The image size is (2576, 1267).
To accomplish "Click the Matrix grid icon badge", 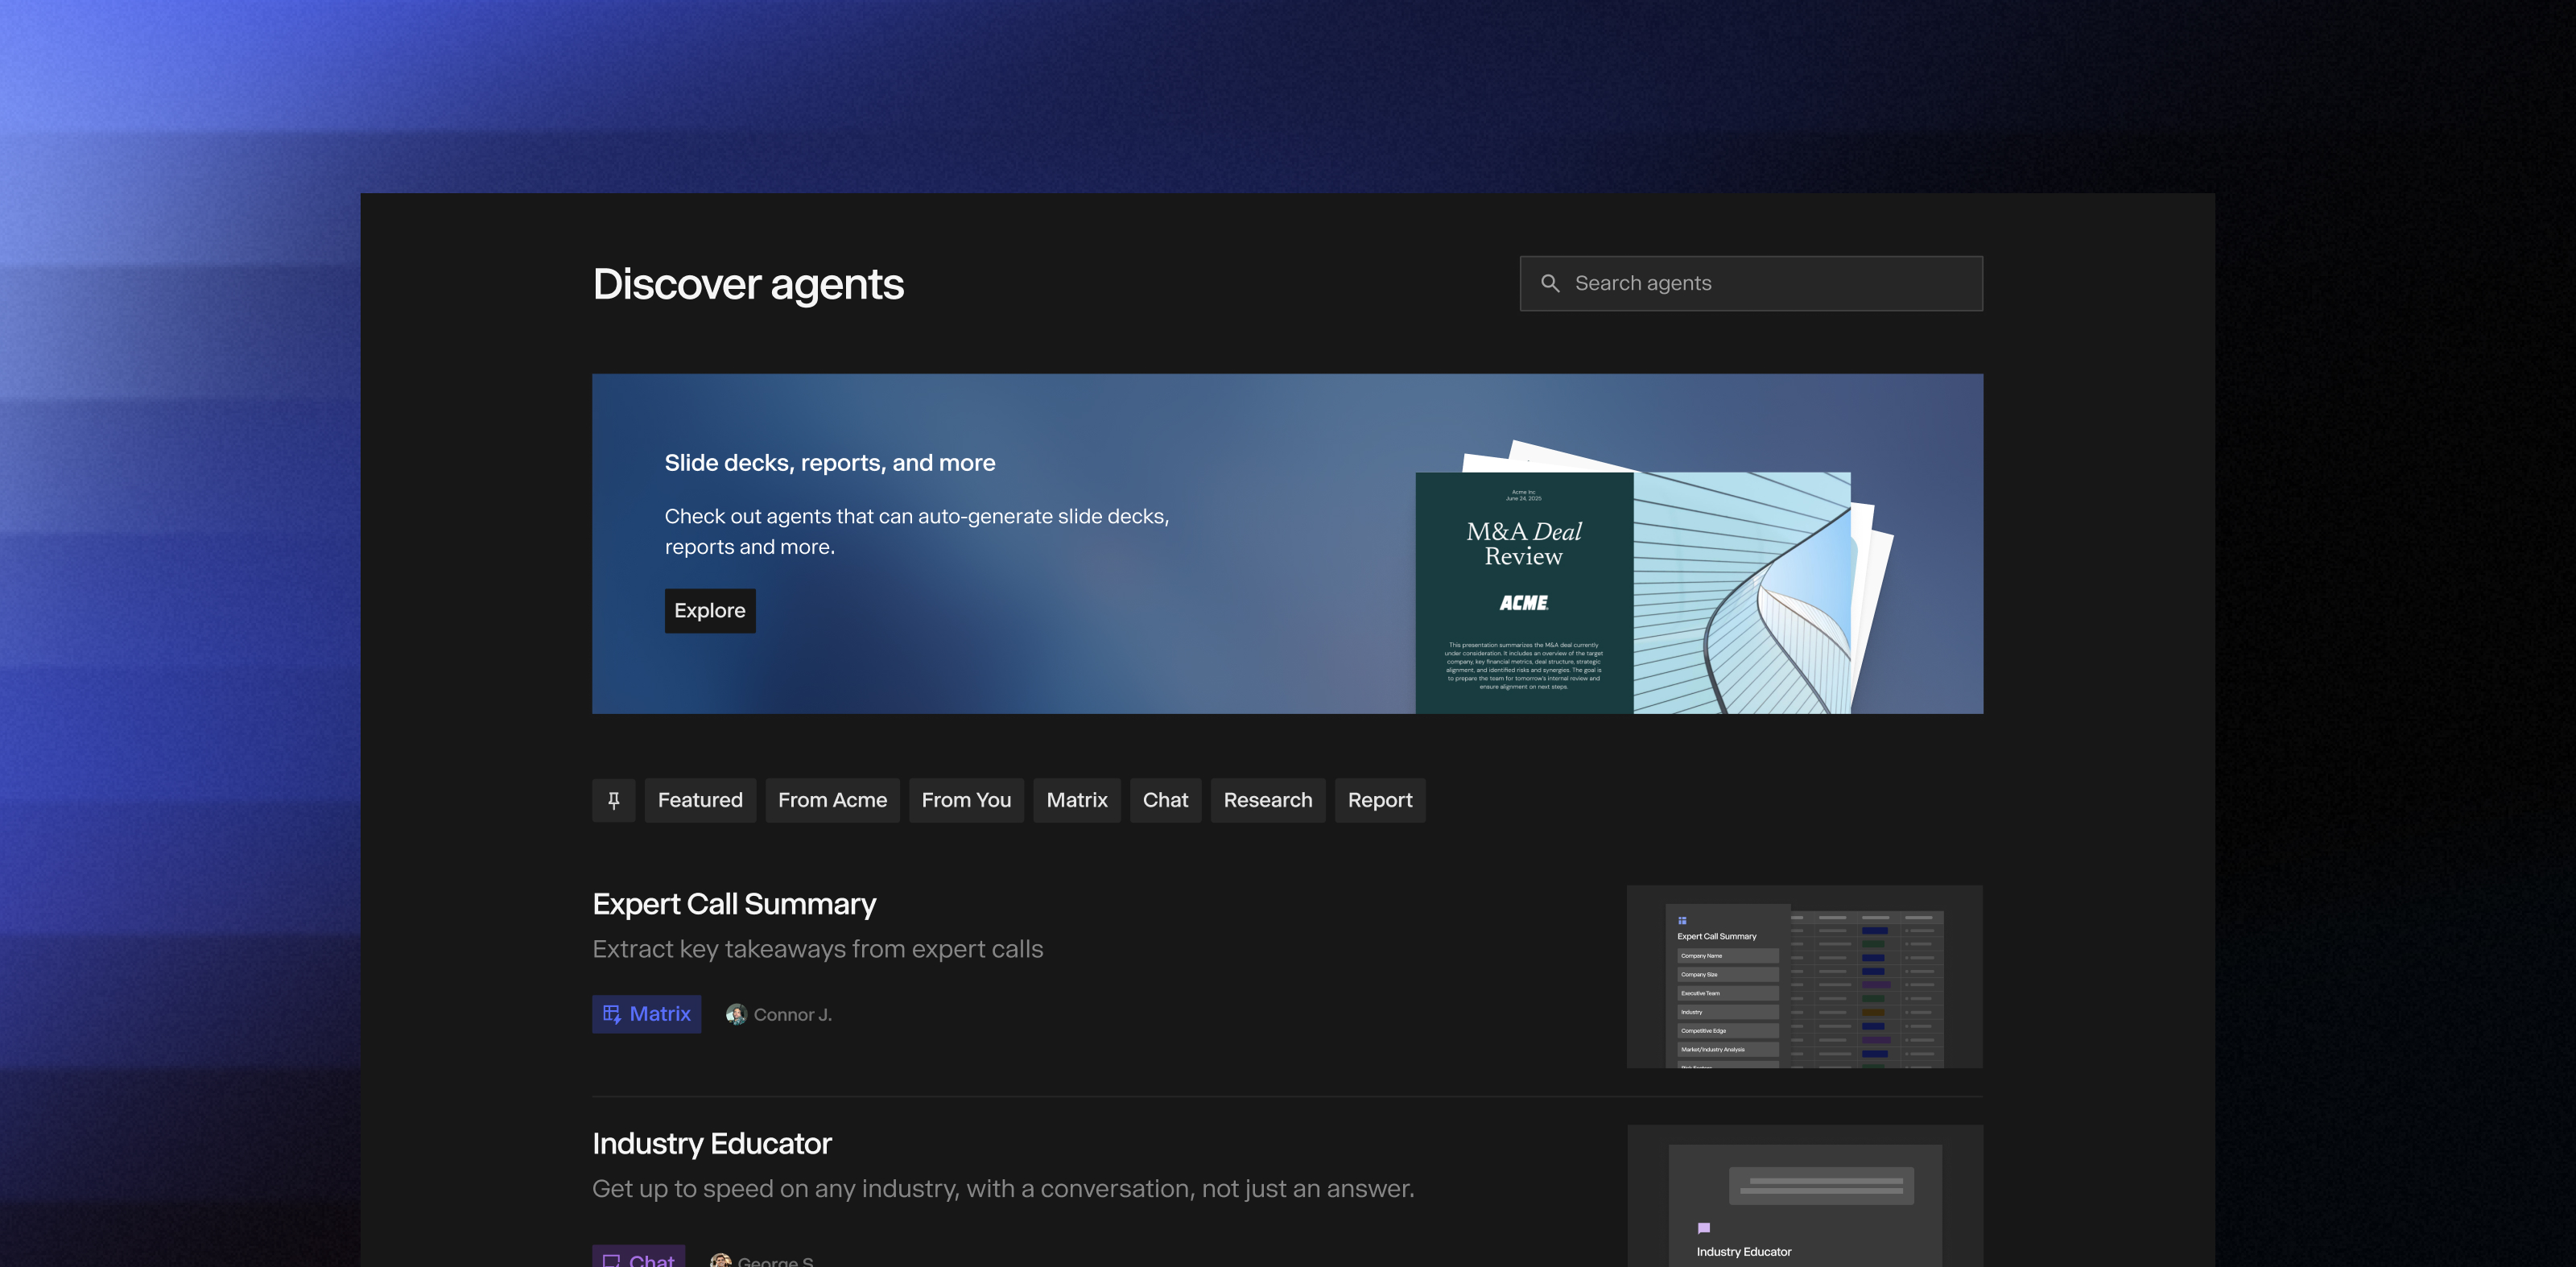I will click(x=612, y=1014).
